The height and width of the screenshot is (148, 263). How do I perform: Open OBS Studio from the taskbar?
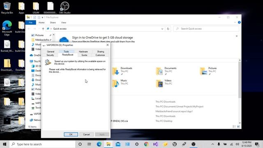(x=194, y=144)
